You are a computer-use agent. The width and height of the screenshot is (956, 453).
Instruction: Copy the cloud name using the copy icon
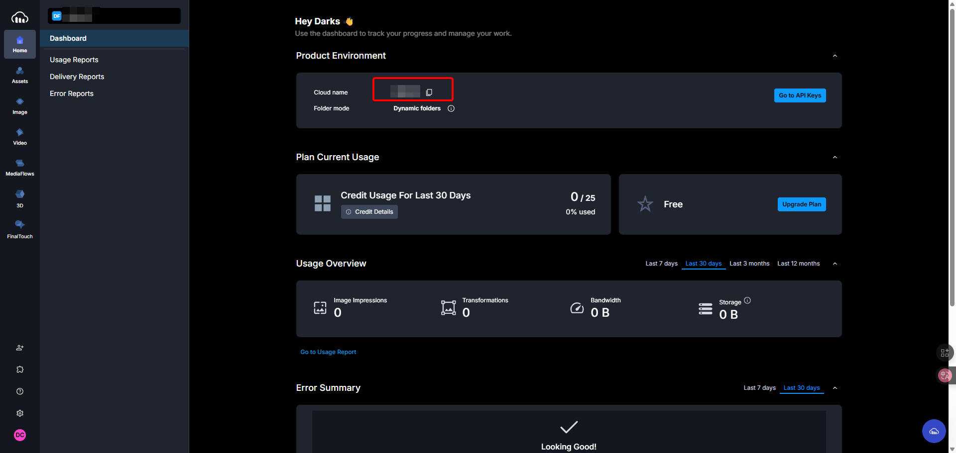tap(429, 92)
